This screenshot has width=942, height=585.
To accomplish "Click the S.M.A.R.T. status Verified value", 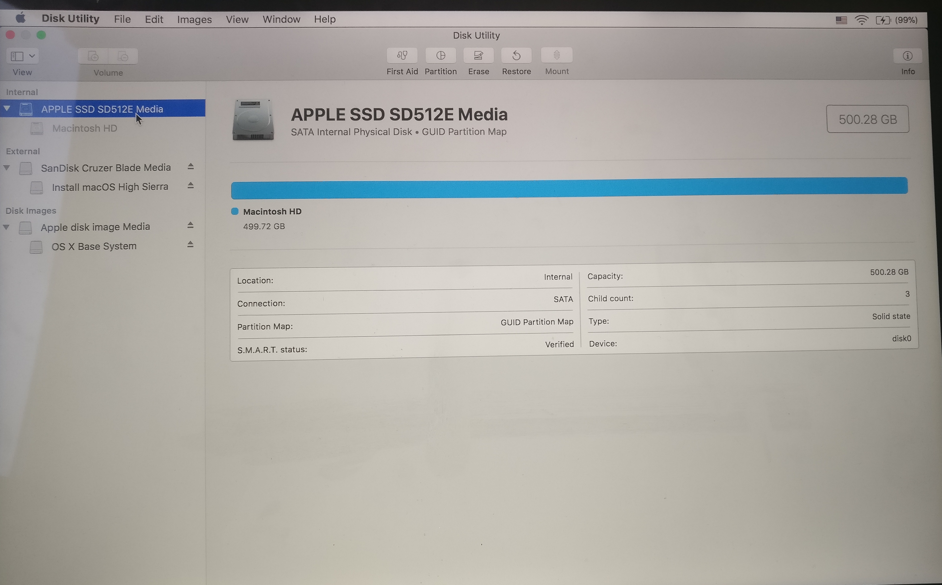I will pyautogui.click(x=559, y=344).
